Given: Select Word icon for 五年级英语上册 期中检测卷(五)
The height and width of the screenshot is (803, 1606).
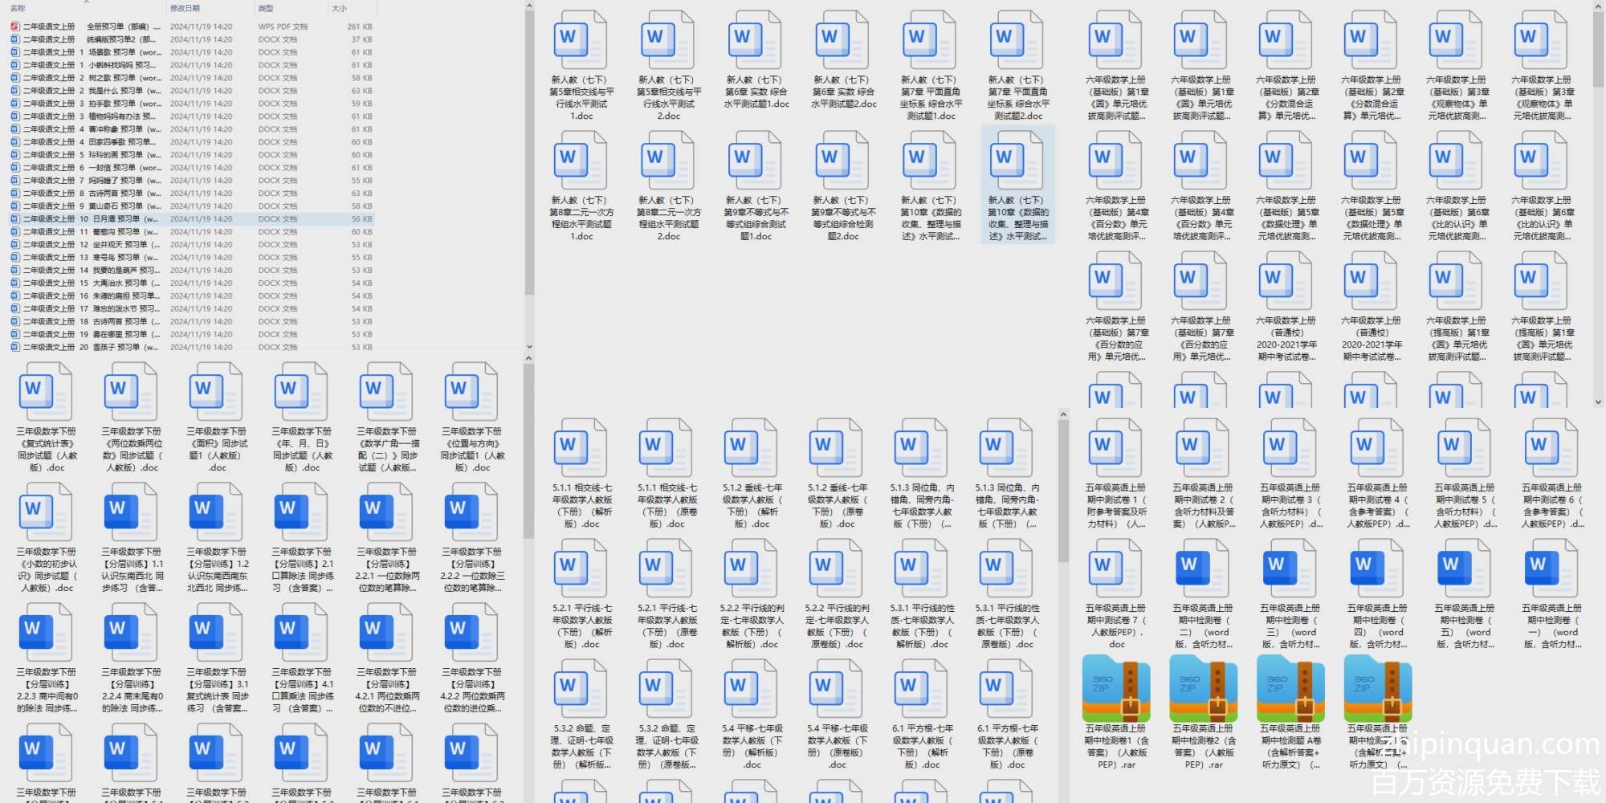Looking at the screenshot, I should click(1465, 569).
